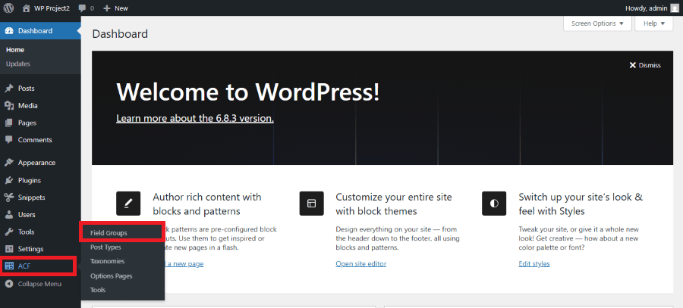Click the Plugins plug icon

point(9,181)
